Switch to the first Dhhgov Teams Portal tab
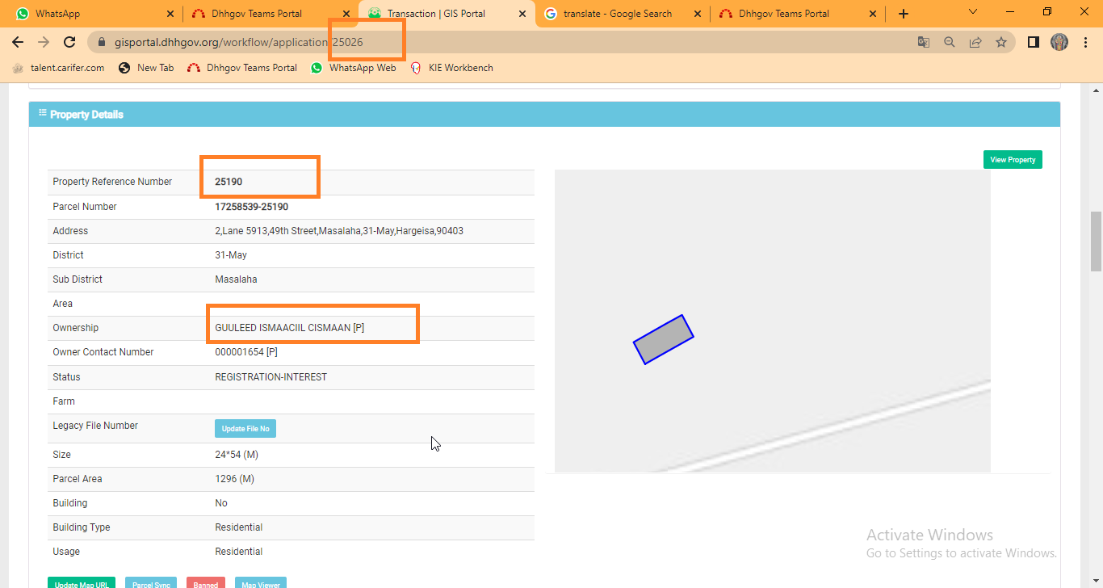The height and width of the screenshot is (588, 1103). pos(271,14)
